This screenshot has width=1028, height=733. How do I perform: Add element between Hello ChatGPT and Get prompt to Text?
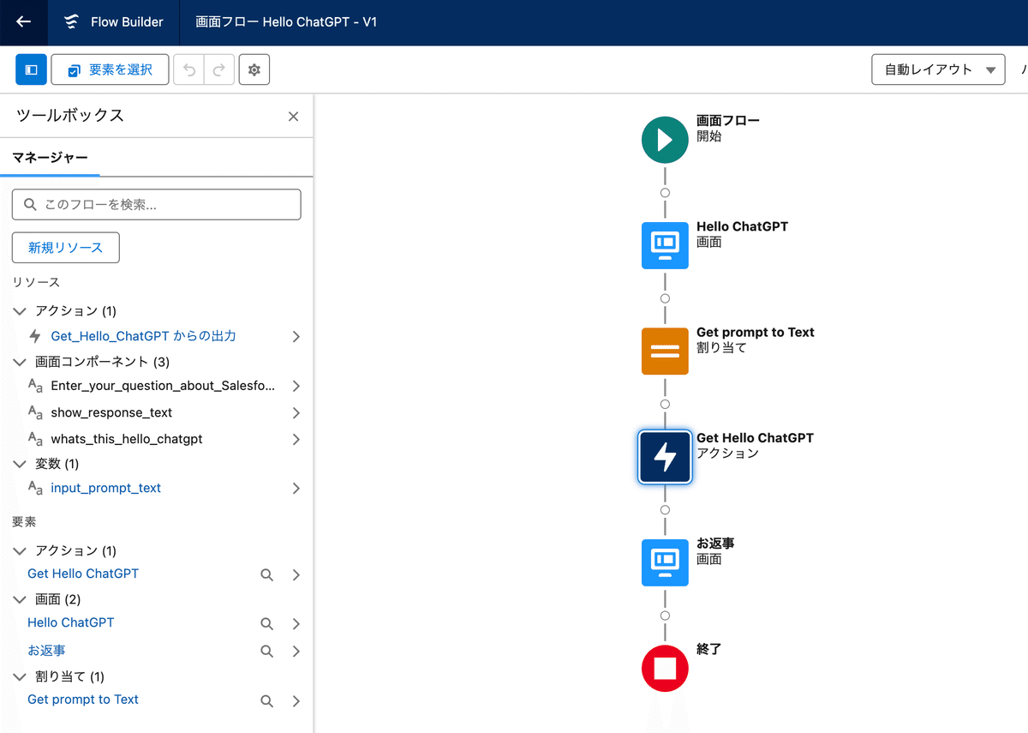(665, 298)
